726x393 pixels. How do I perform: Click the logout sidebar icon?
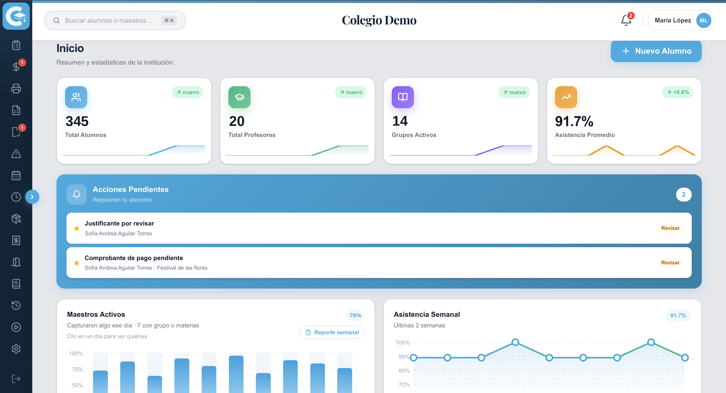coord(16,379)
